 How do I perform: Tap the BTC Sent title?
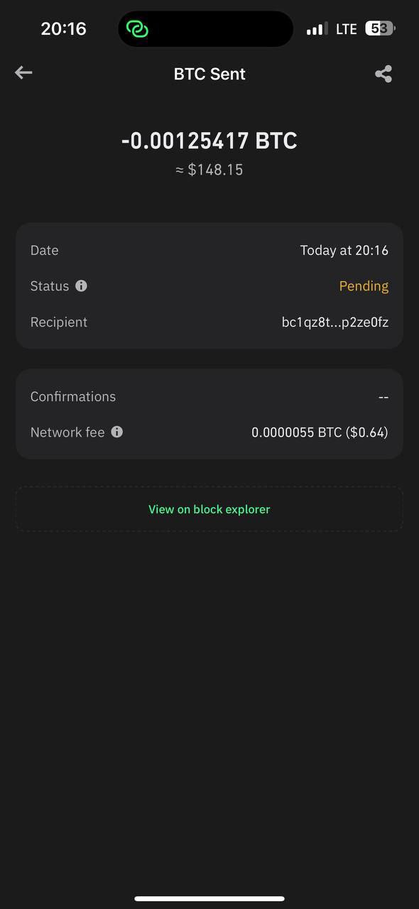click(x=209, y=74)
